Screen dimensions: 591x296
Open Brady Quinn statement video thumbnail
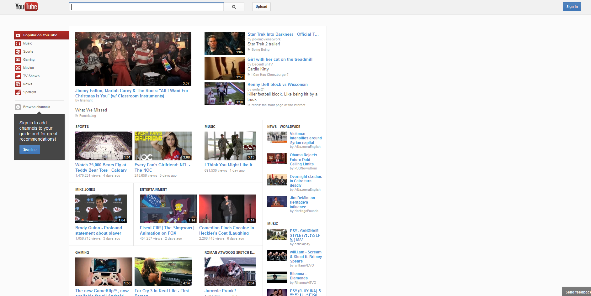[x=101, y=209]
